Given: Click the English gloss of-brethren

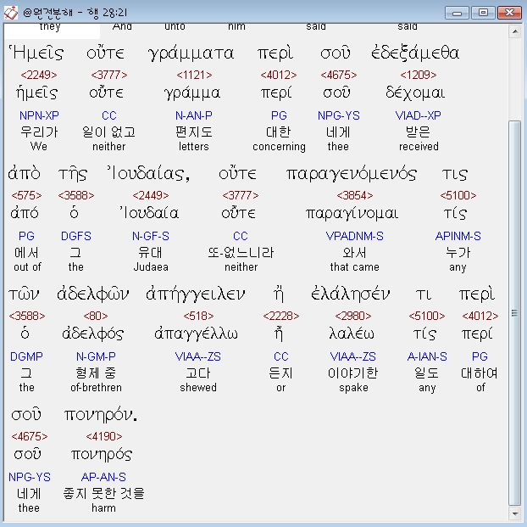Looking at the screenshot, I should tap(96, 388).
